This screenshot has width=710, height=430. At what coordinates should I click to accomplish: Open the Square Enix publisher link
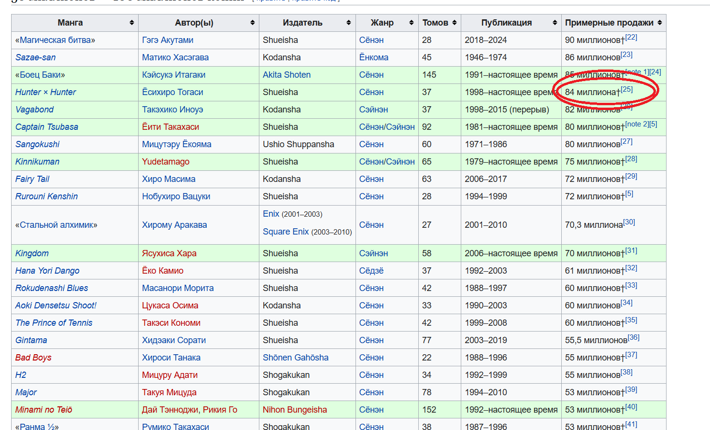pyautogui.click(x=286, y=232)
